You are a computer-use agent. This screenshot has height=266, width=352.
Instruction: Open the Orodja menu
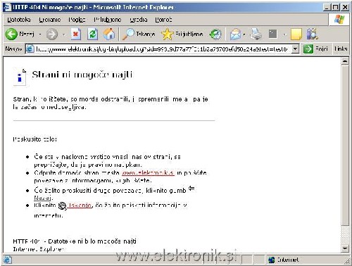tap(139, 20)
